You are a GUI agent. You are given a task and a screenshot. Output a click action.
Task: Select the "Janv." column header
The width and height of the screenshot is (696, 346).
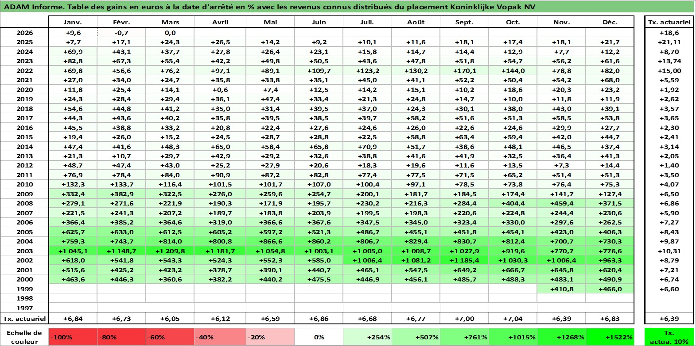pyautogui.click(x=73, y=22)
